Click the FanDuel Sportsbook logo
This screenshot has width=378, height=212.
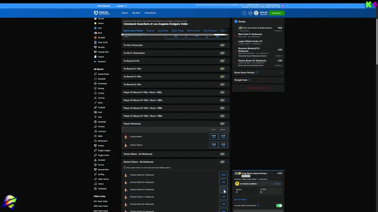[x=102, y=13]
